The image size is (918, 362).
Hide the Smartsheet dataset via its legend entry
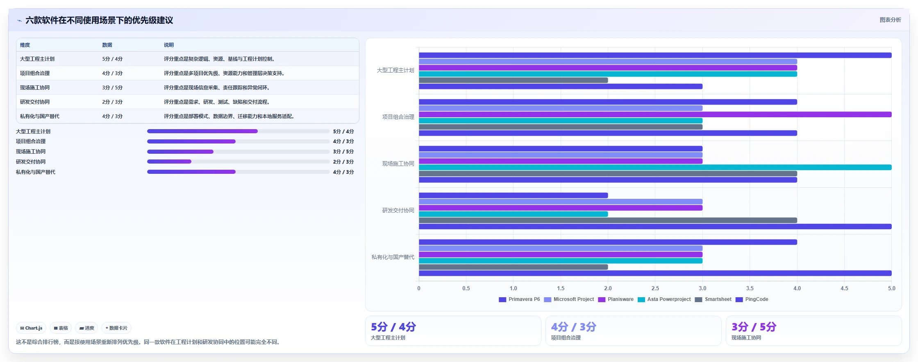713,299
